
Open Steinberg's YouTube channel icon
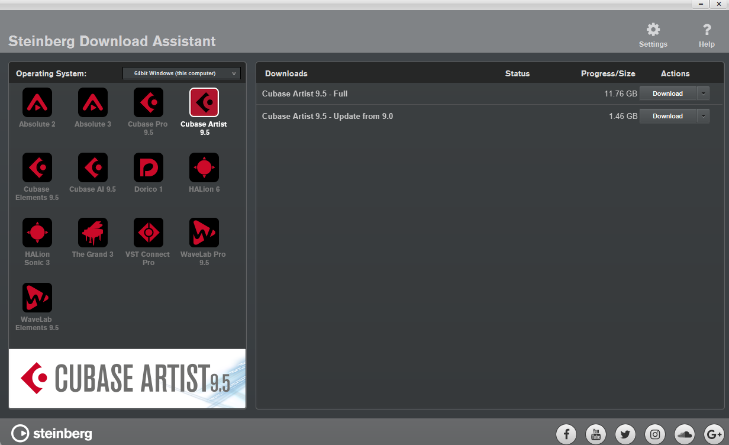tap(596, 434)
